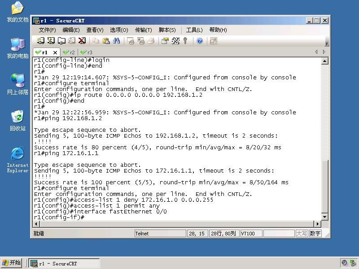Click terminal scrollbar up arrow
Screen dimensions: 359x269
pos(324,61)
